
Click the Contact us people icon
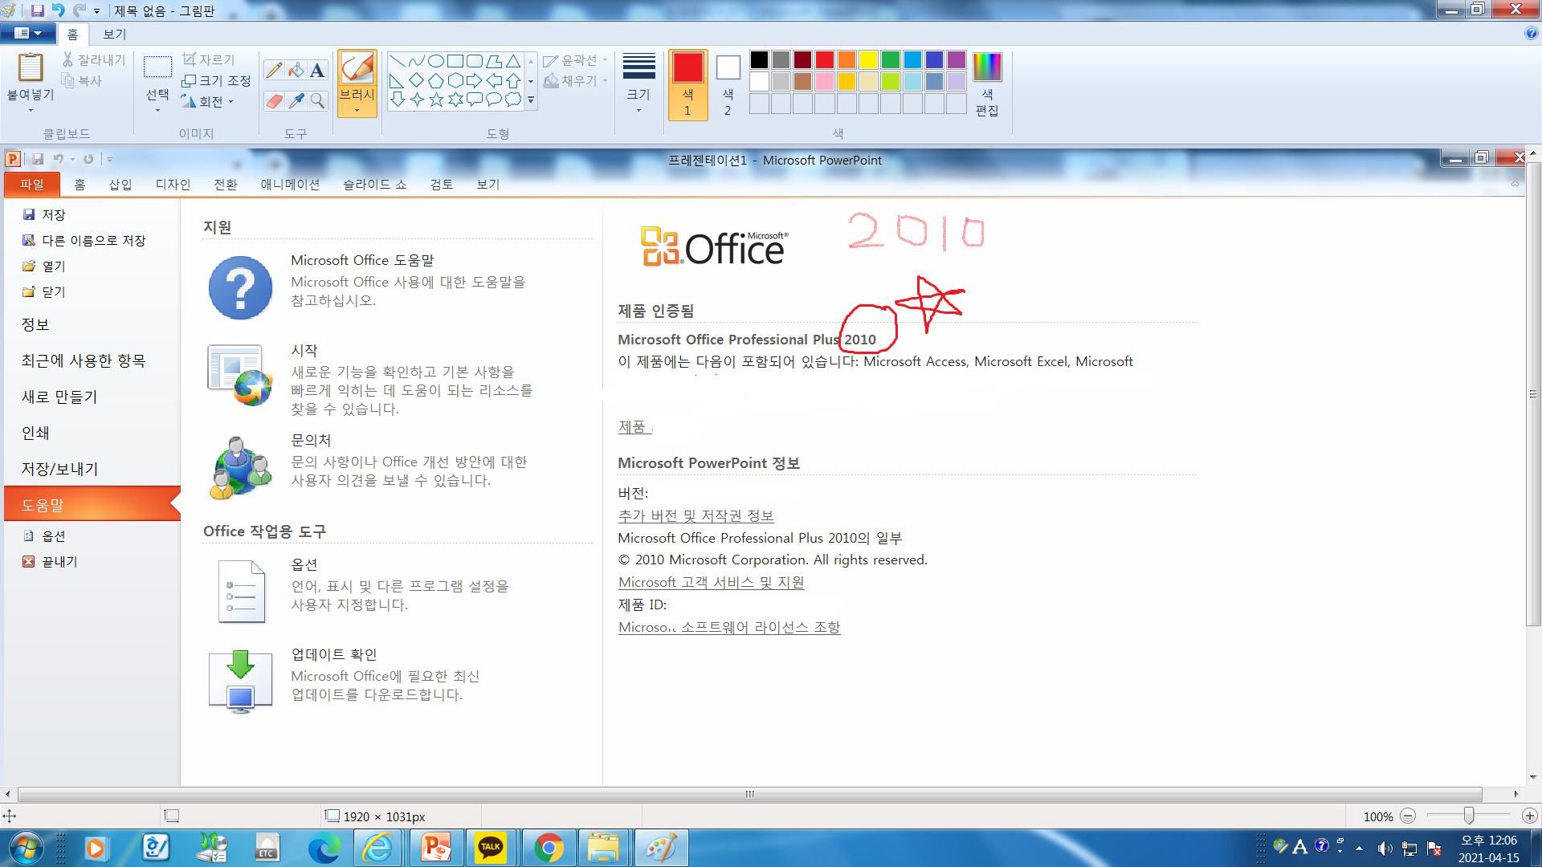240,467
